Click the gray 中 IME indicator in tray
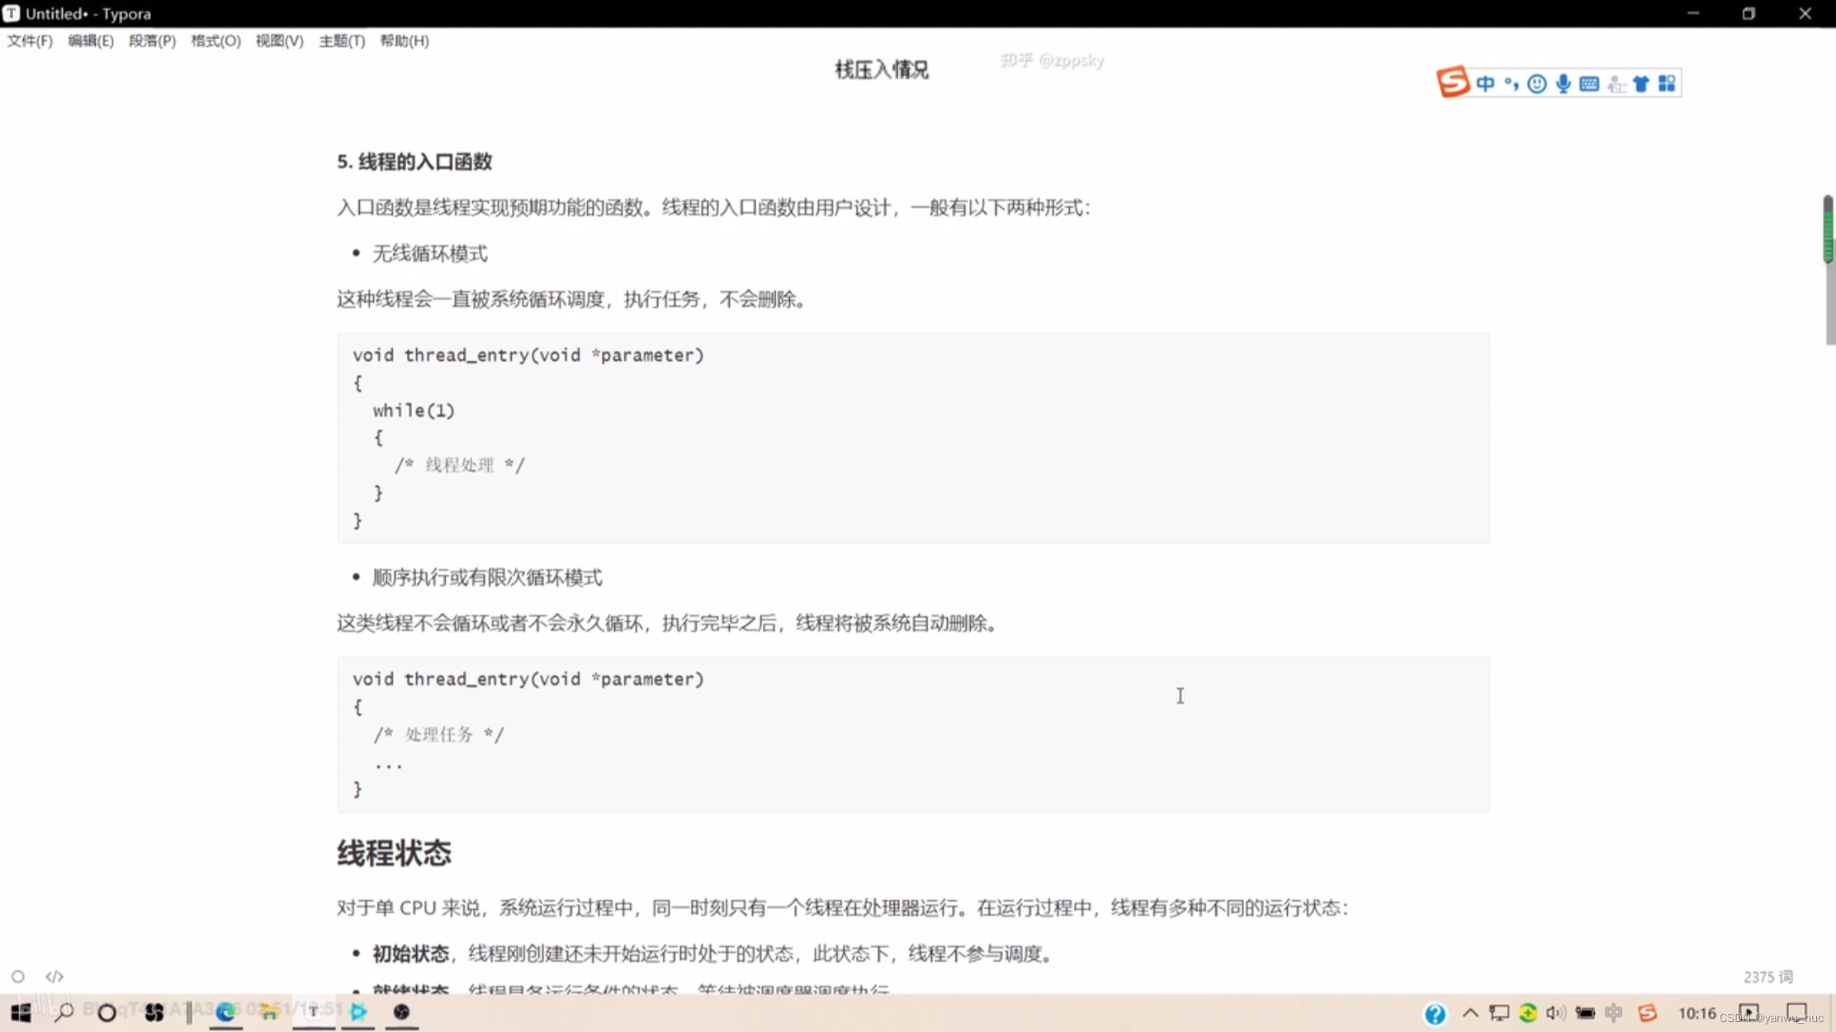 click(x=1614, y=1013)
